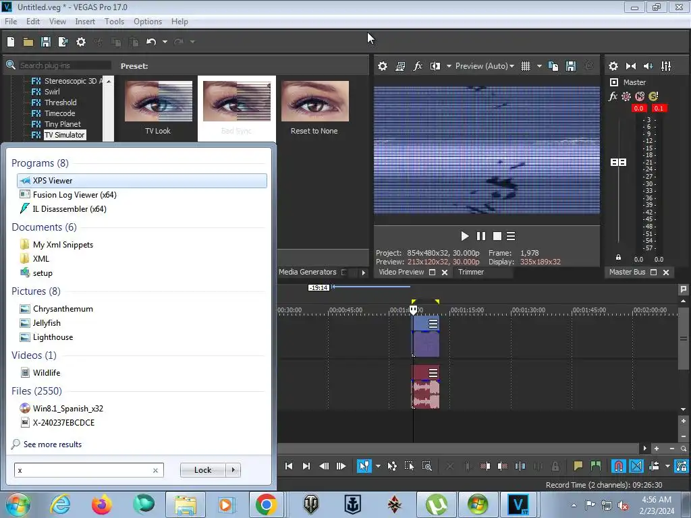691x518 pixels.
Task: Toggle dim output speaker icon
Action: (x=648, y=66)
